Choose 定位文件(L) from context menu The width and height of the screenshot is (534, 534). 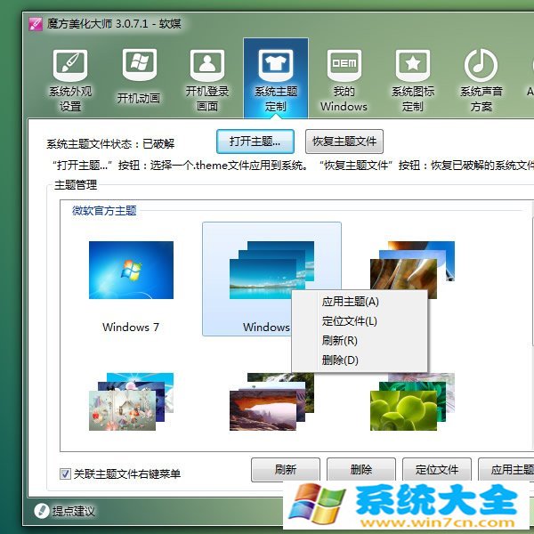click(x=360, y=321)
